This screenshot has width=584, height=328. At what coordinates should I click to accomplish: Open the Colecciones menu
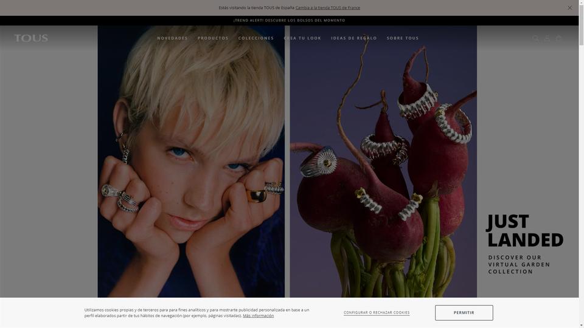[256, 38]
